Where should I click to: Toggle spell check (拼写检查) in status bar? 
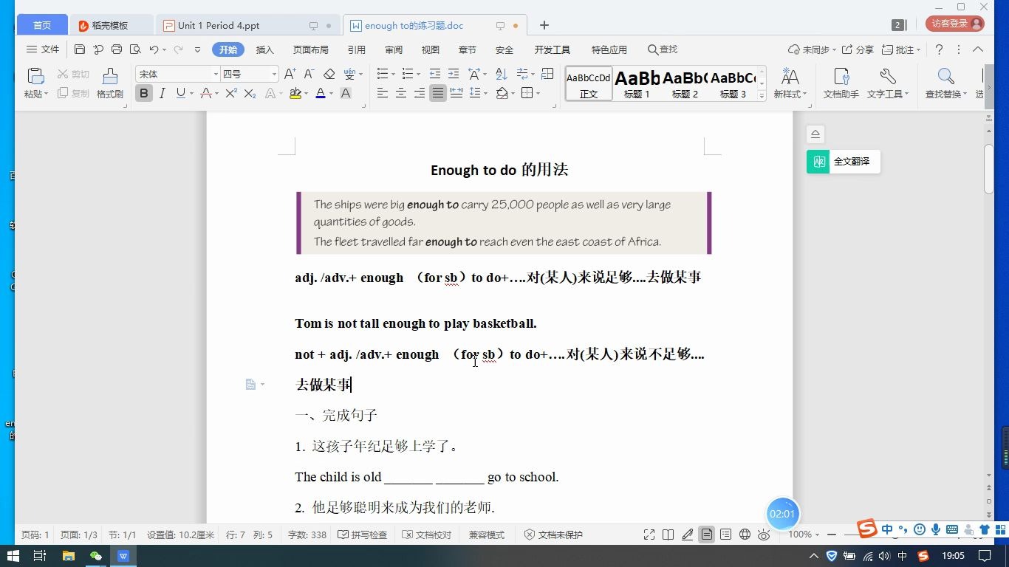tap(362, 535)
